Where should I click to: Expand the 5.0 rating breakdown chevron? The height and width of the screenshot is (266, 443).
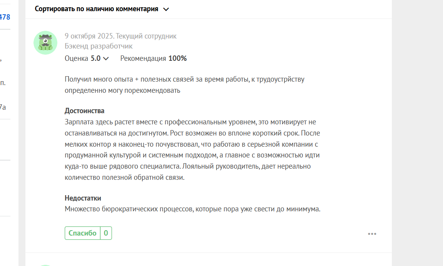click(x=106, y=59)
